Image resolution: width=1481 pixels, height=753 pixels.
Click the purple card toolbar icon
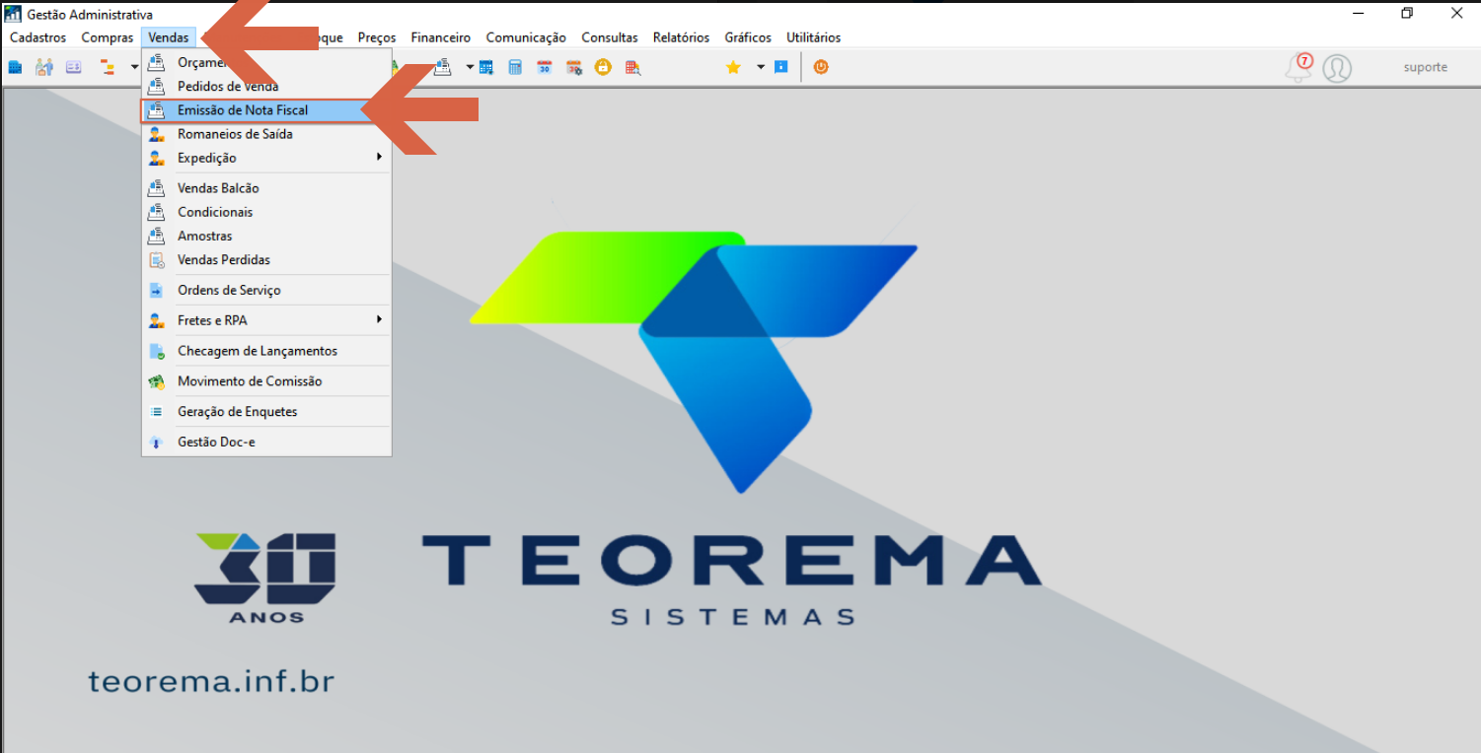74,67
